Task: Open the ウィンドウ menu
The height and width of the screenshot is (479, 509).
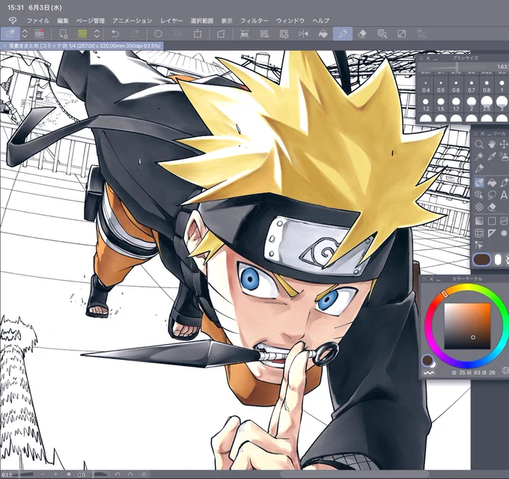Action: [x=290, y=21]
